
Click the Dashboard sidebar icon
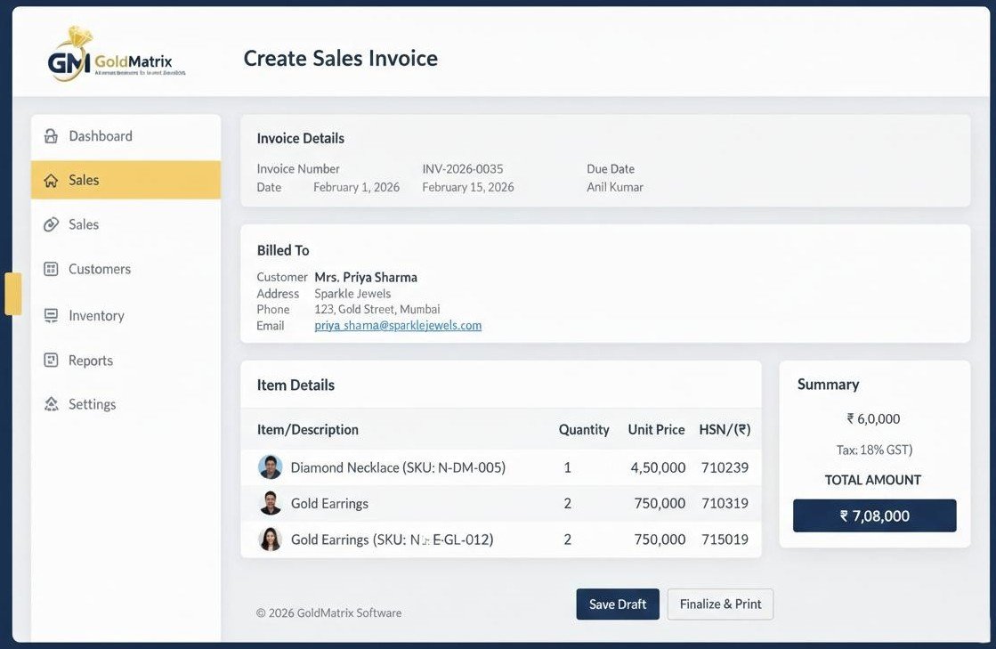[x=52, y=136]
